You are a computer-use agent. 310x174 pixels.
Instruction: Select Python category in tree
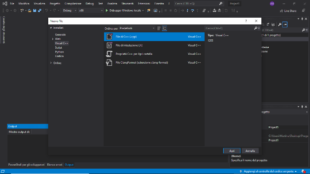coord(59,52)
